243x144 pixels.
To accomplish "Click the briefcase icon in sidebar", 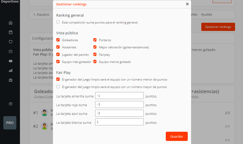I will [10, 80].
